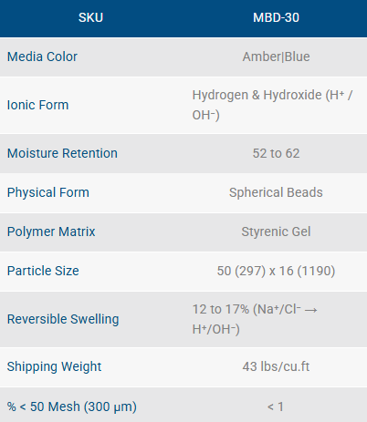Image resolution: width=367 pixels, height=422 pixels.
Task: Click the Styrenic Gel value
Action: pyautogui.click(x=276, y=232)
